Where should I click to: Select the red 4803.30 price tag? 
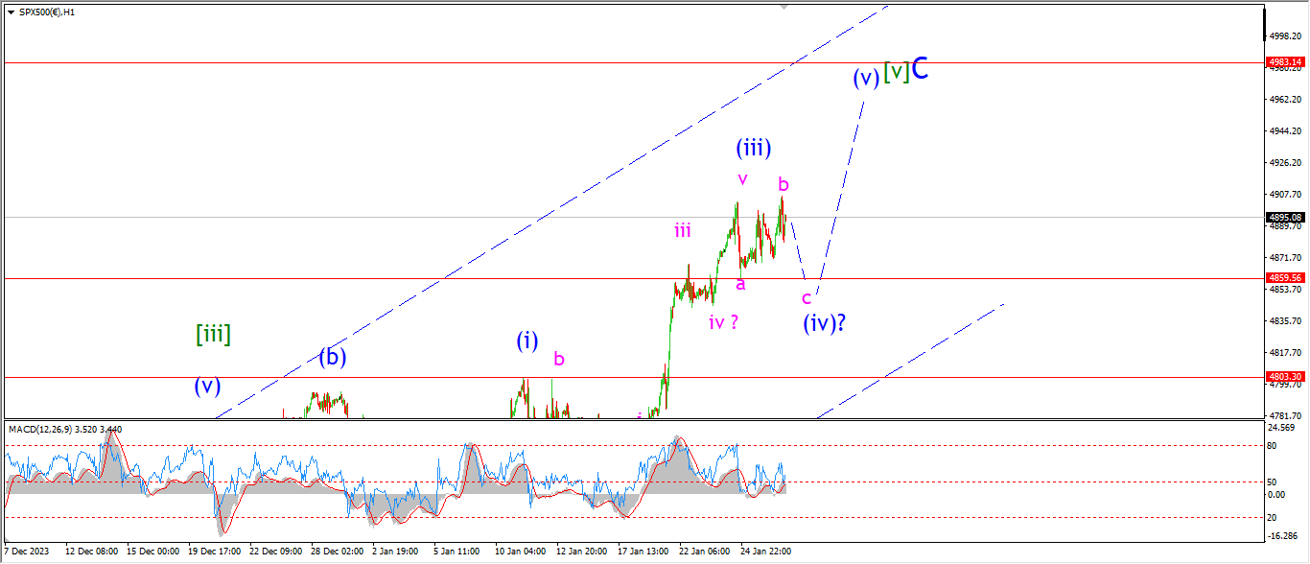1284,377
